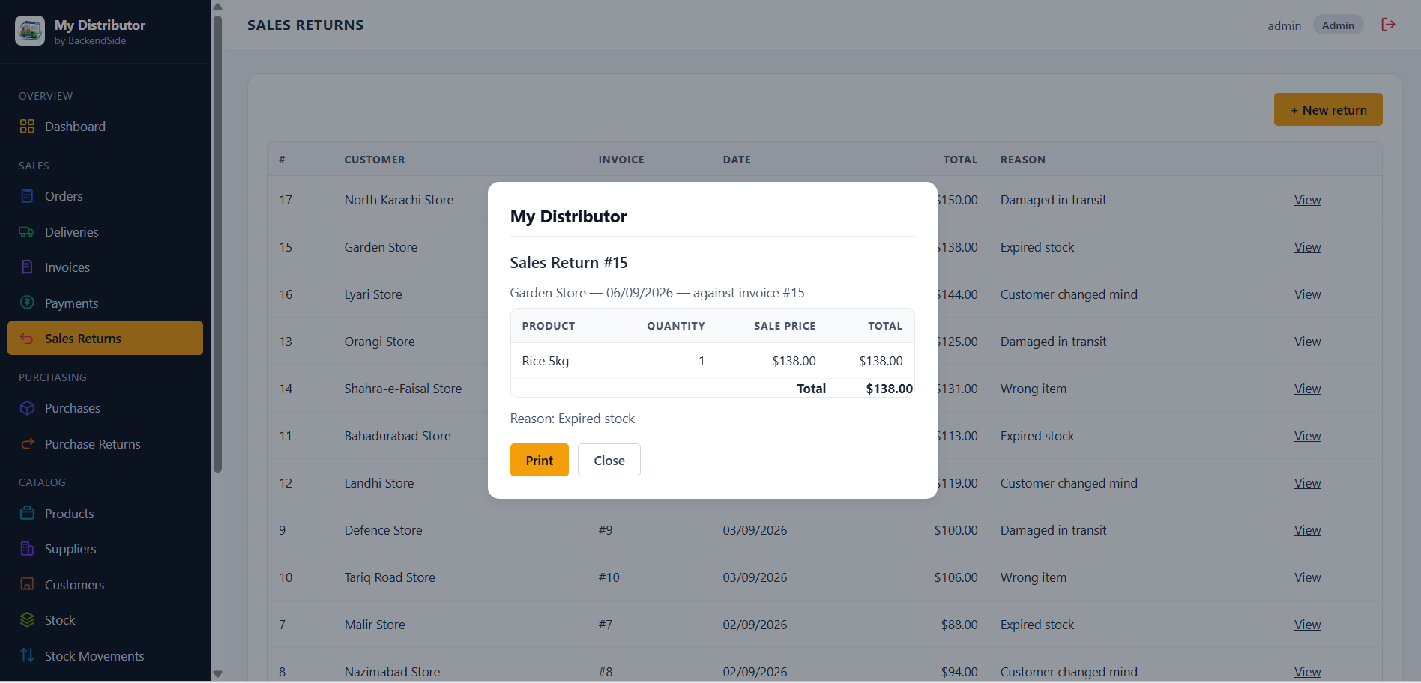This screenshot has width=1421, height=683.
Task: Open the Deliveries menu item
Action: point(105,232)
